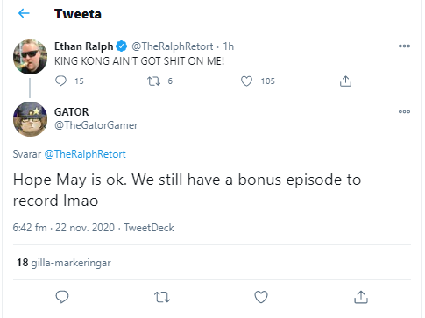View the 18 gilla-markeringar list
This screenshot has width=425, height=318.
64,263
